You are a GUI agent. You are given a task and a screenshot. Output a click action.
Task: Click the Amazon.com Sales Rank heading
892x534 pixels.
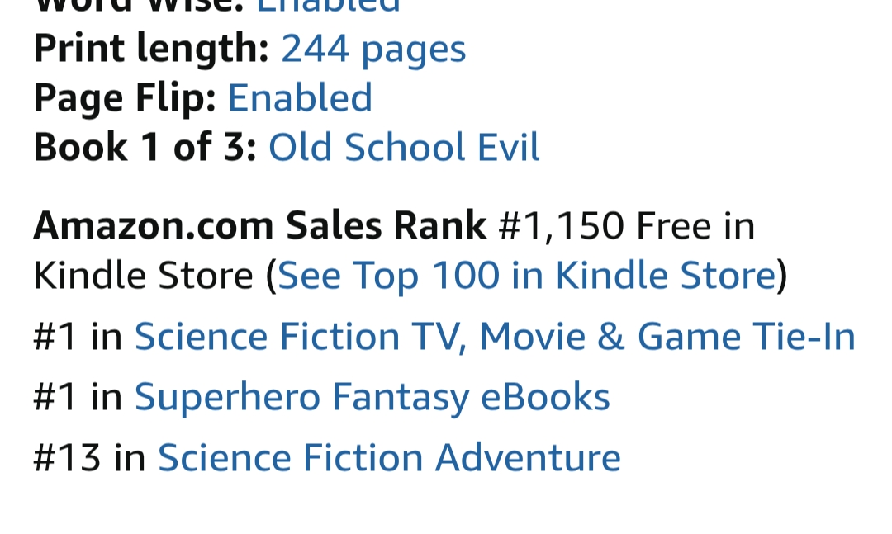point(259,225)
